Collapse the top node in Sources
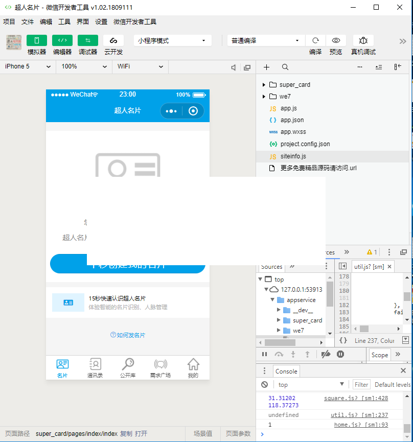The width and height of the screenshot is (413, 442). (x=260, y=279)
